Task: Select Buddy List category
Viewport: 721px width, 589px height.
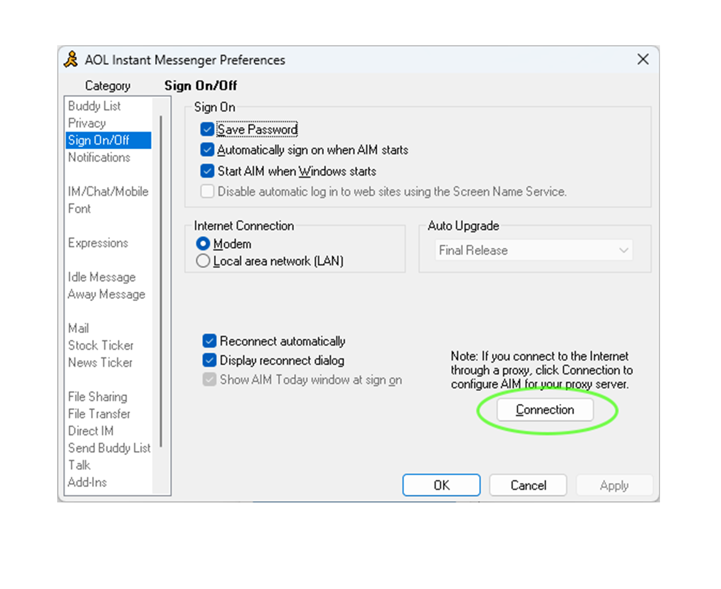Action: (x=94, y=106)
